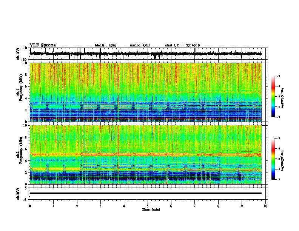The image size is (299, 231).
Task: Click the time axis tick label "10"
Action: [265, 206]
